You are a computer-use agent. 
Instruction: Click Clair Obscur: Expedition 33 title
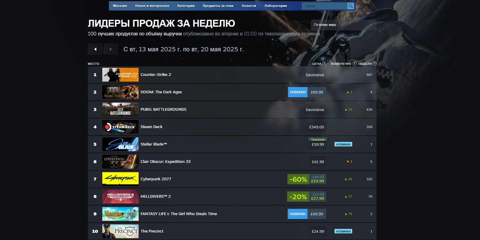(166, 162)
